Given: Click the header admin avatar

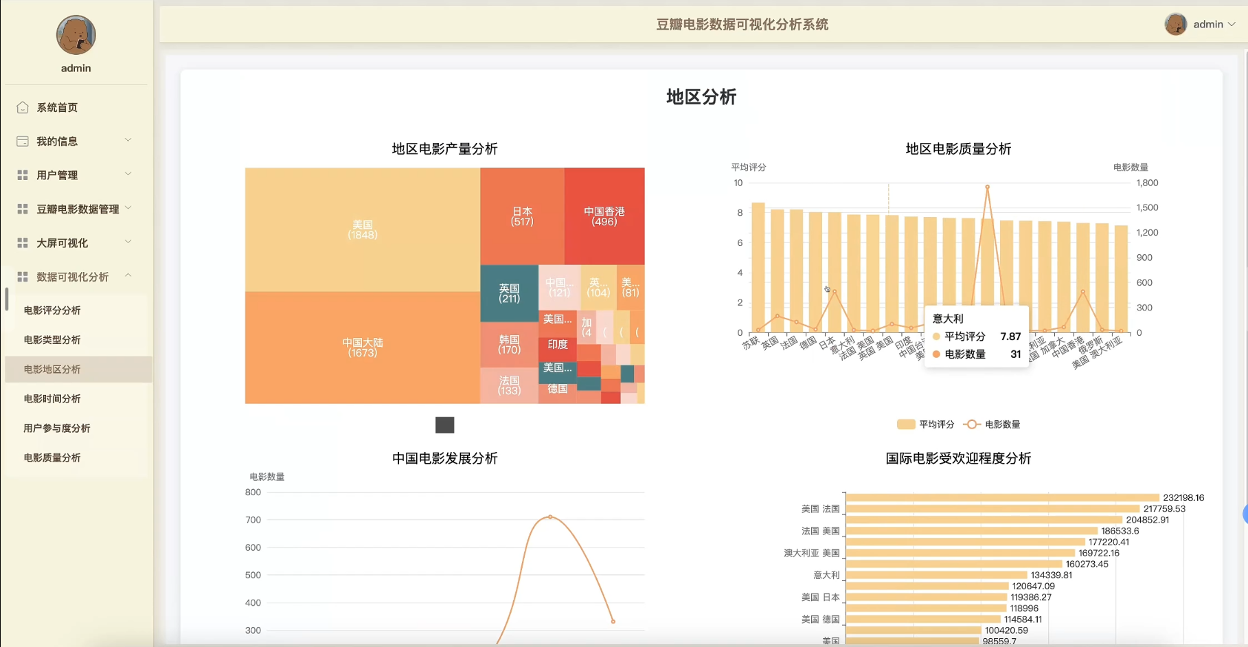Looking at the screenshot, I should 1175,24.
